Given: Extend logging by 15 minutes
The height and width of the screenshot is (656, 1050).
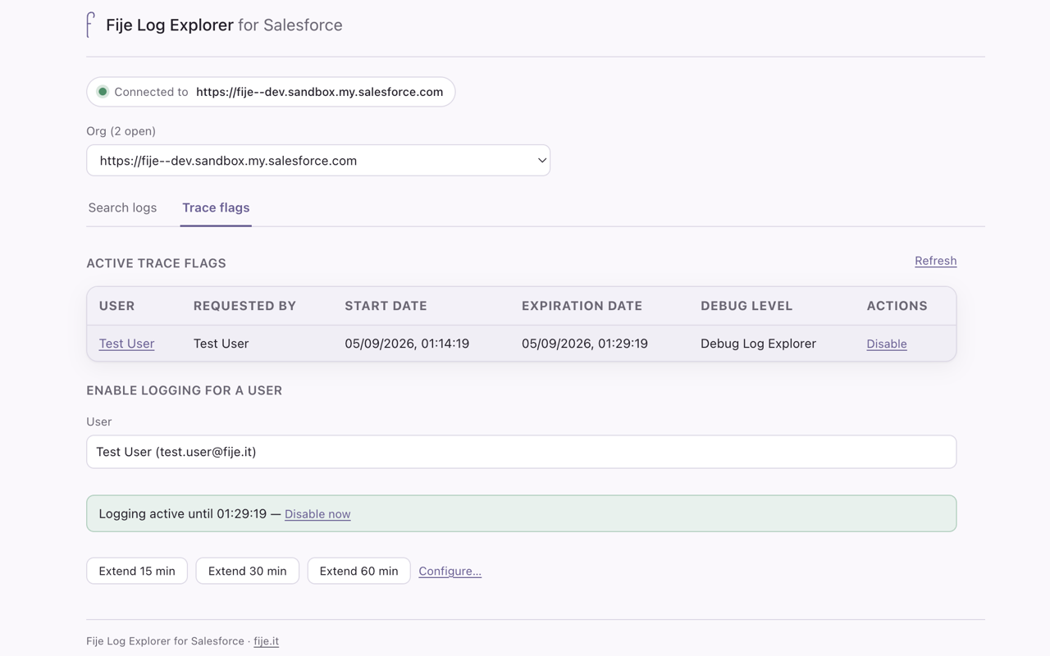Looking at the screenshot, I should tap(137, 571).
